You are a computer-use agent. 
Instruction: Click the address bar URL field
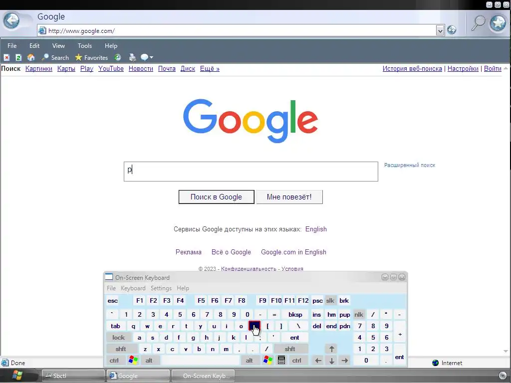241,30
